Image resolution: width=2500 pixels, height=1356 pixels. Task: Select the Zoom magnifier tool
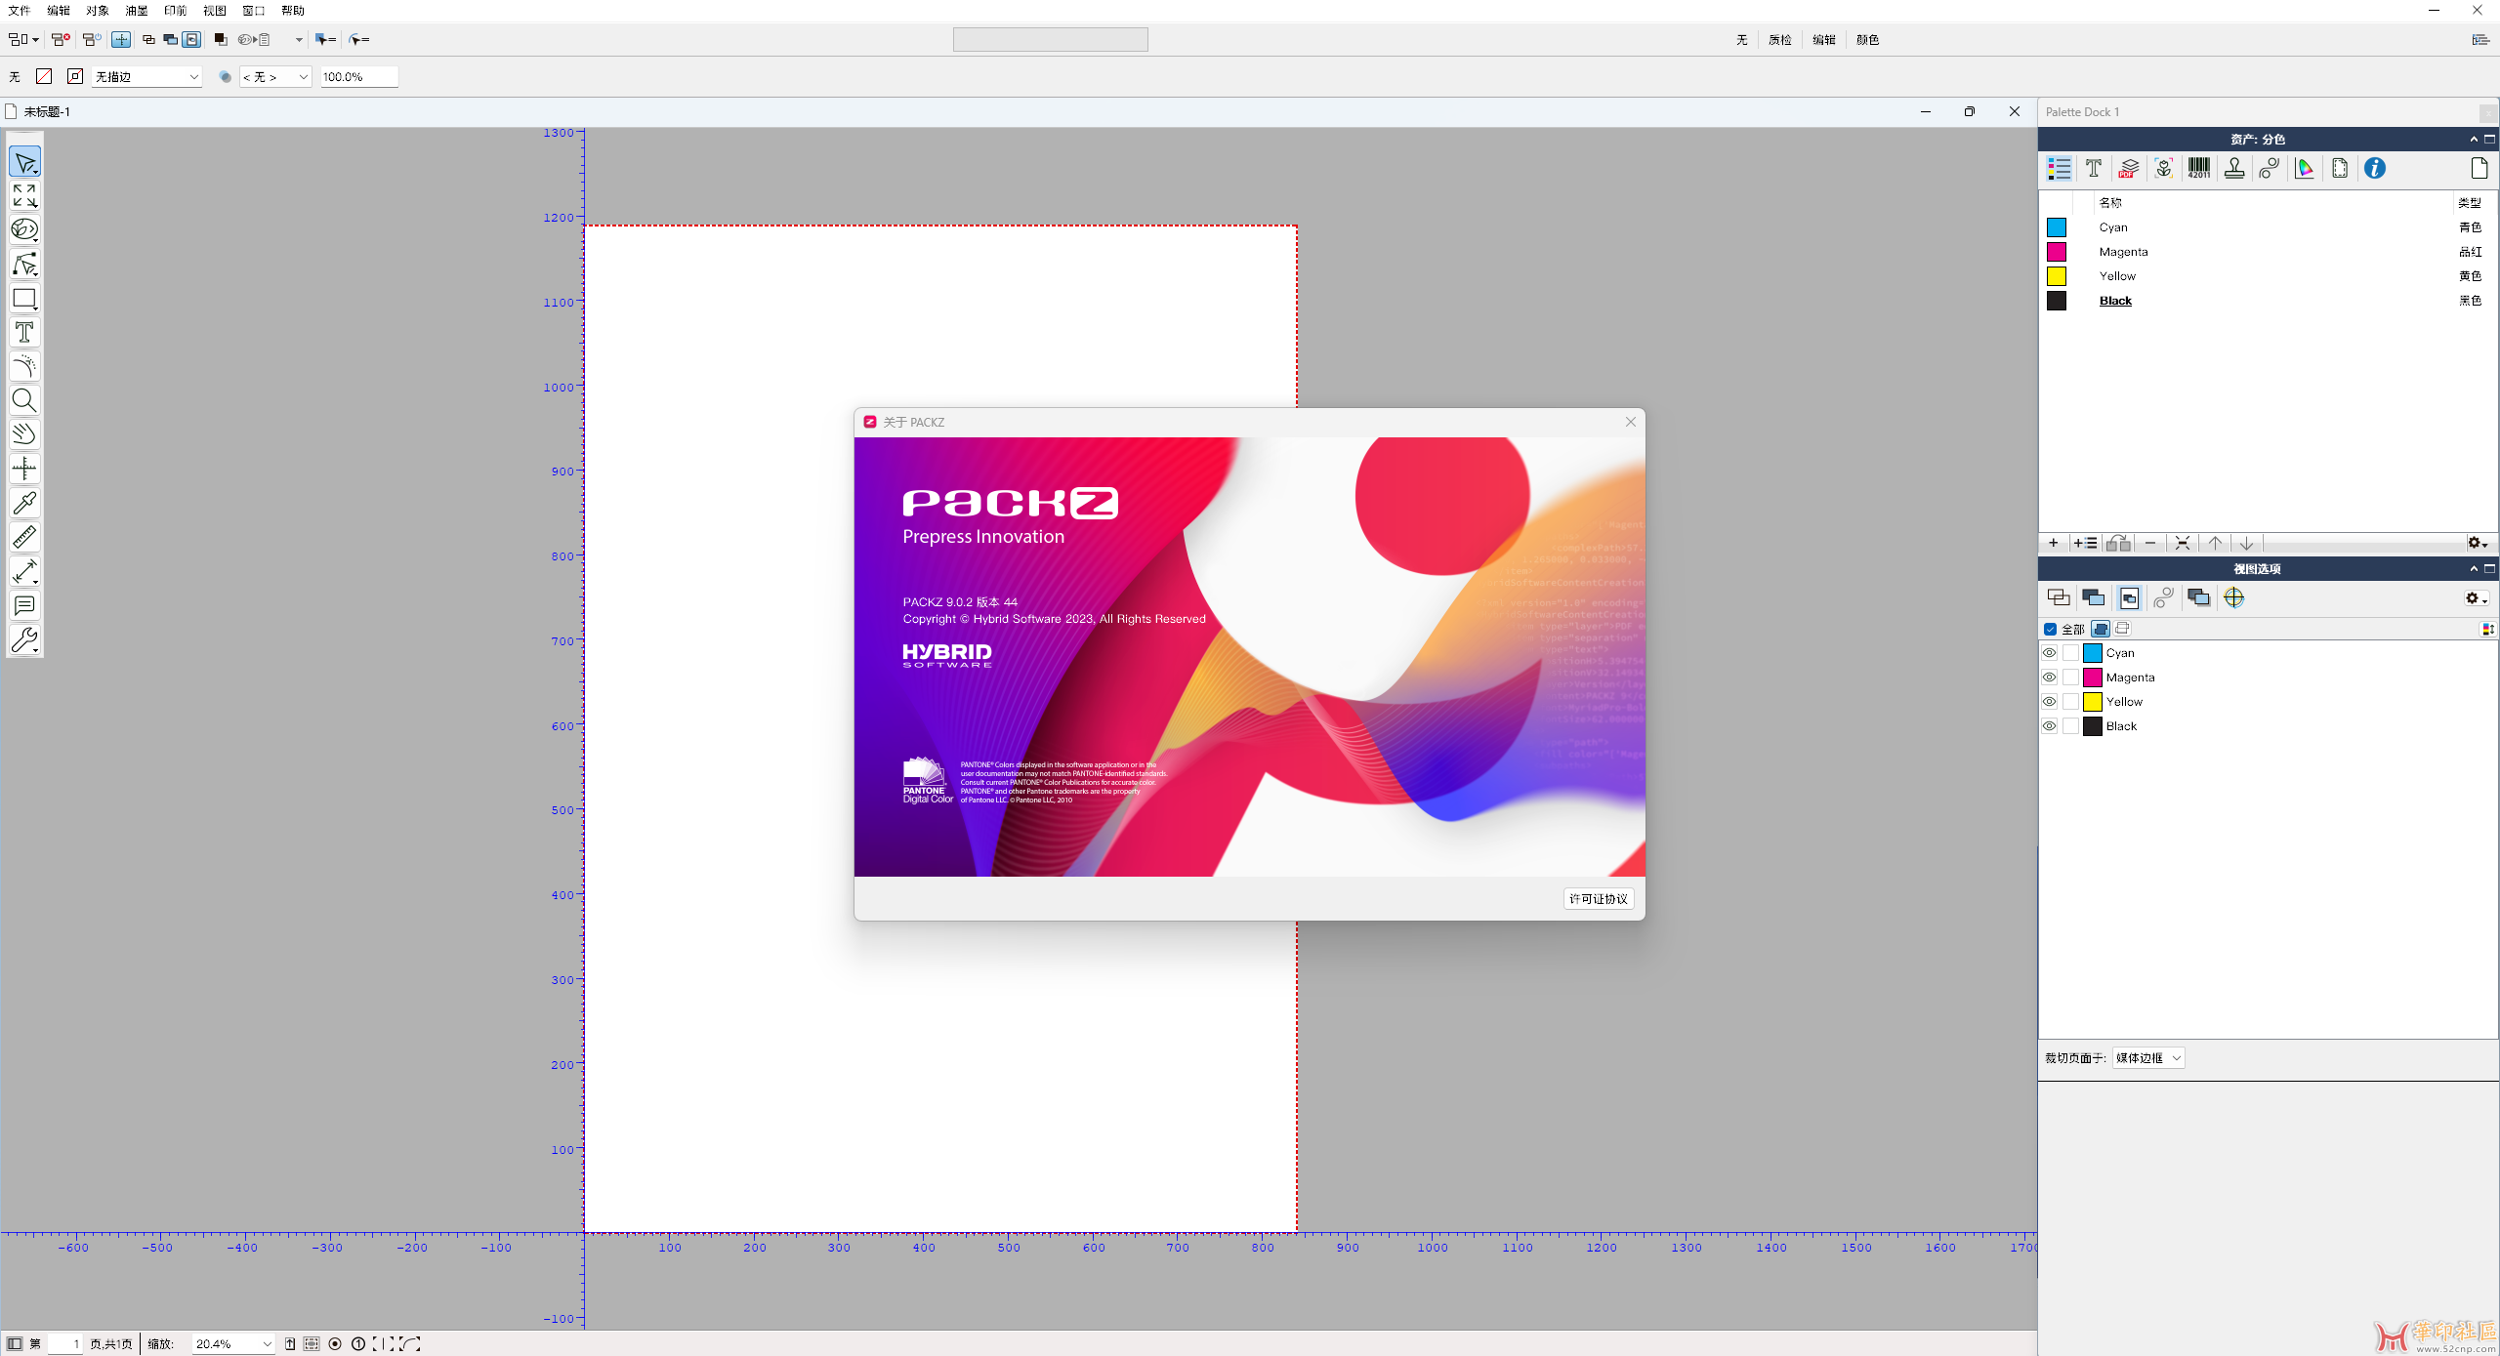tap(24, 400)
